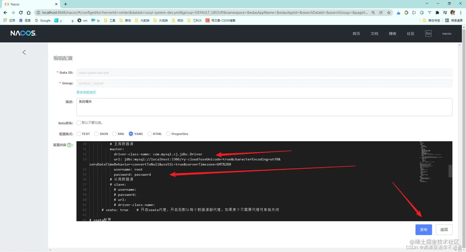Select JSON config format
Screen dimensions: 466x252
pyautogui.click(x=96, y=134)
